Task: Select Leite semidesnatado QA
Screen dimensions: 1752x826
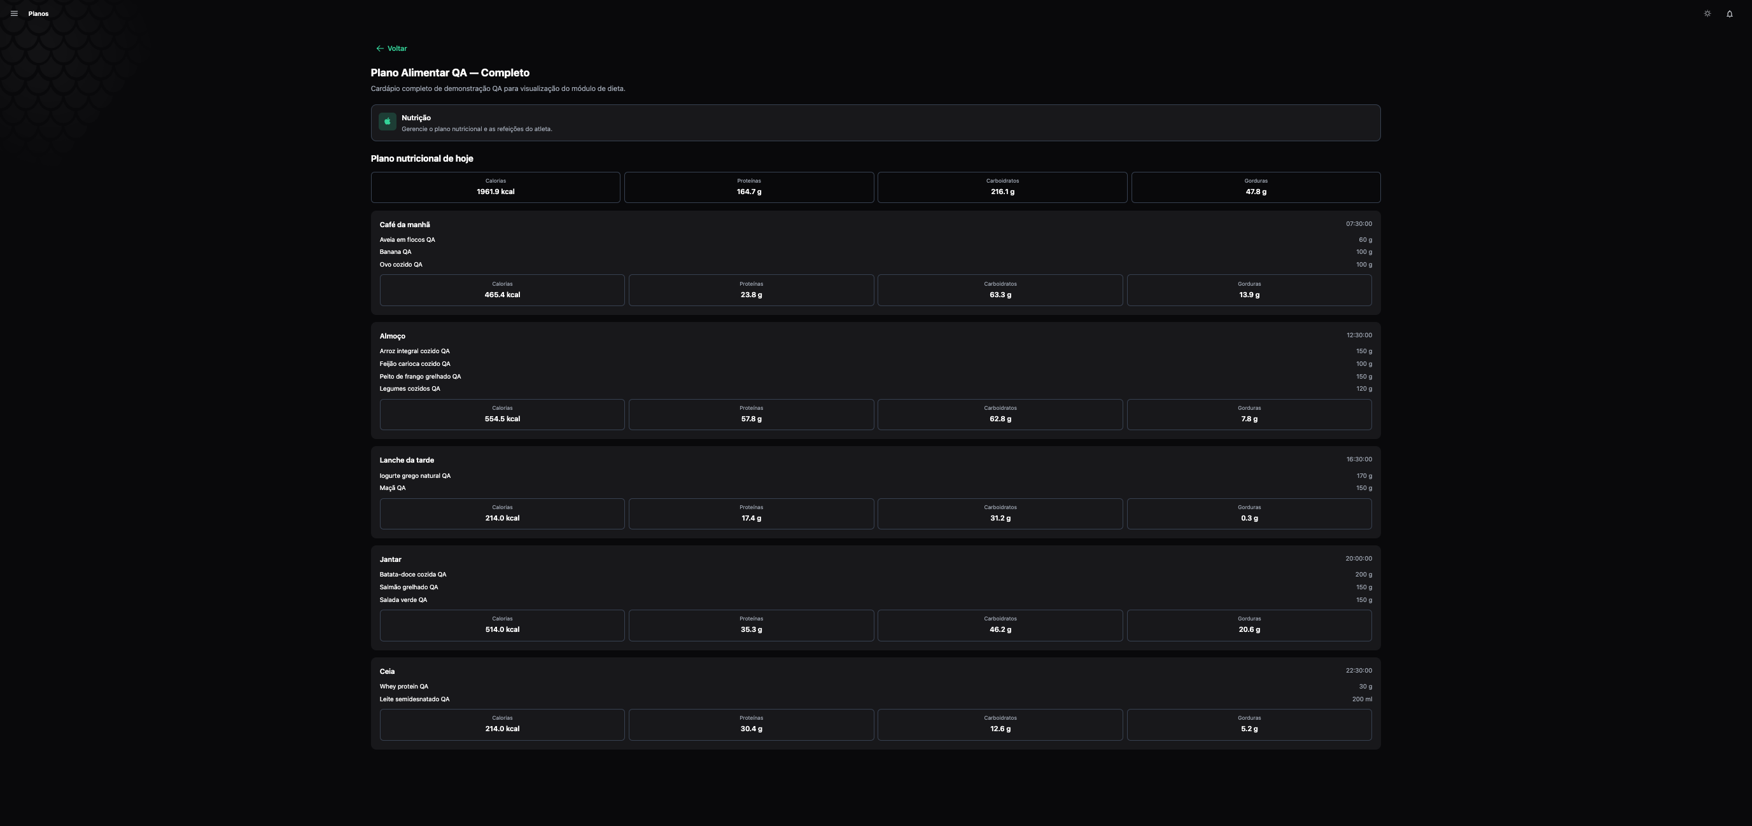Action: tap(414, 699)
